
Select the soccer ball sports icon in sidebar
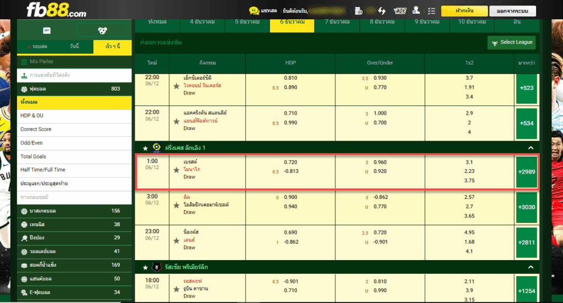102,31
